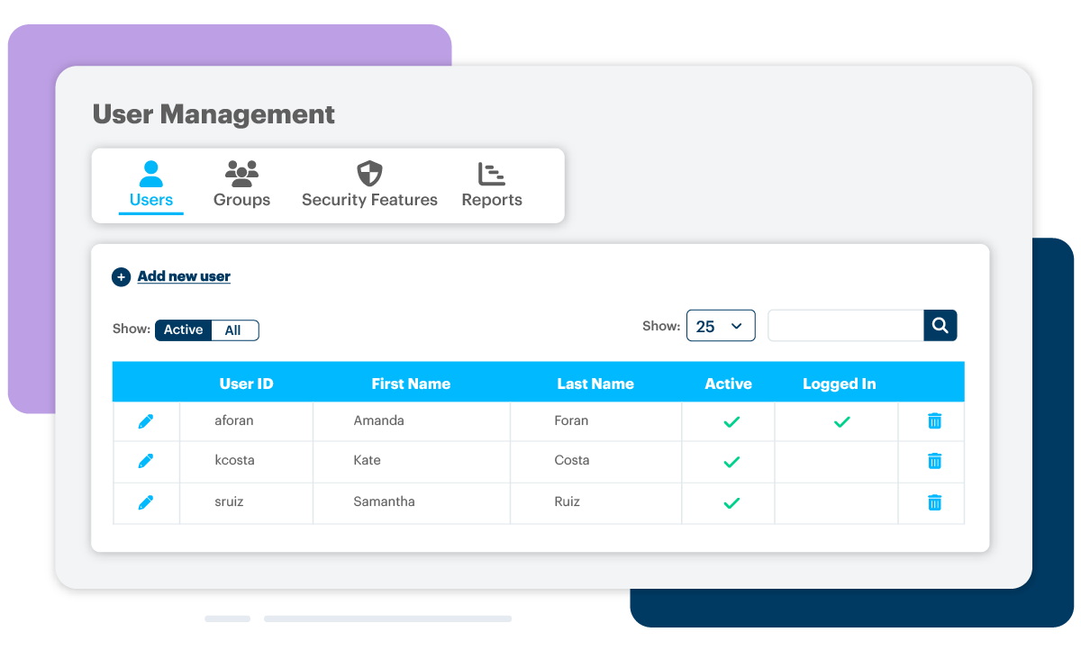Click the User Management heading

(x=213, y=114)
